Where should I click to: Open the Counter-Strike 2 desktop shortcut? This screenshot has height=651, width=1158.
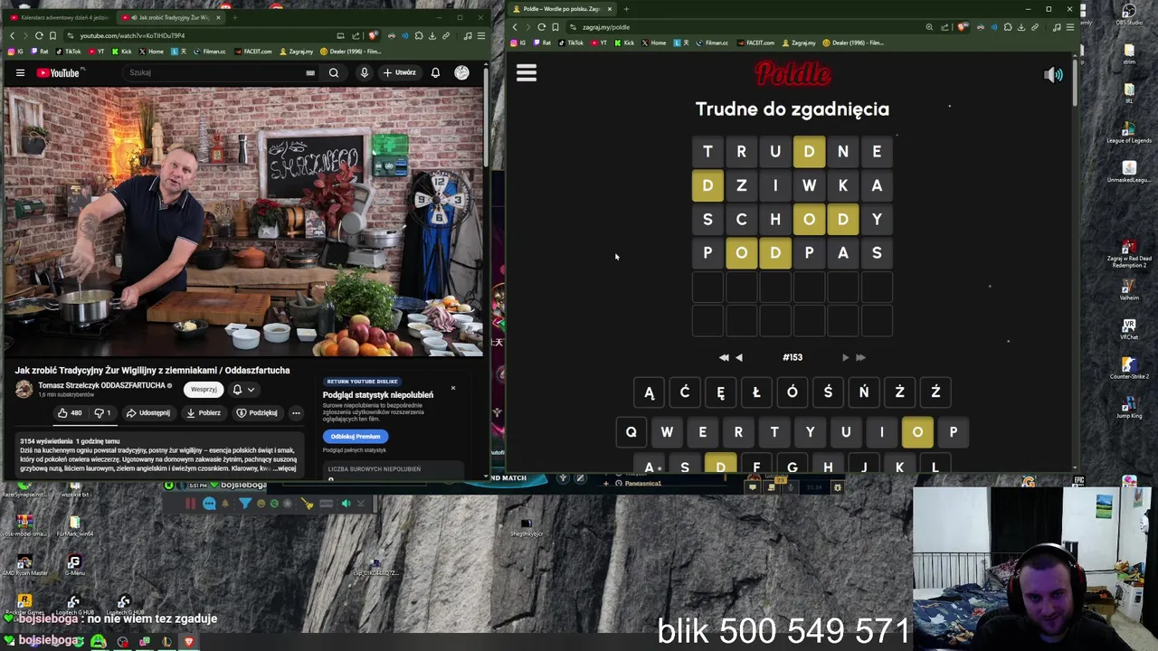click(1129, 367)
